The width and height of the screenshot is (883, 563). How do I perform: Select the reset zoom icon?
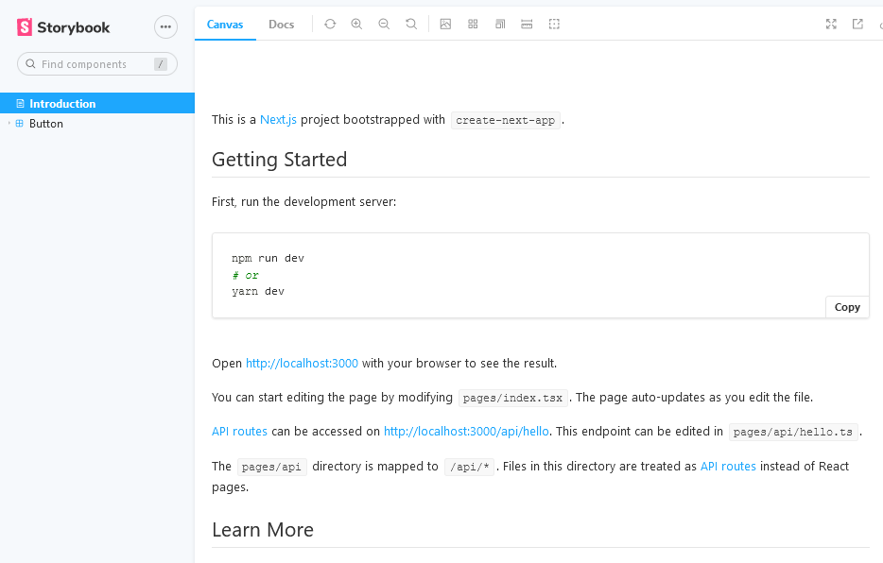click(x=411, y=24)
